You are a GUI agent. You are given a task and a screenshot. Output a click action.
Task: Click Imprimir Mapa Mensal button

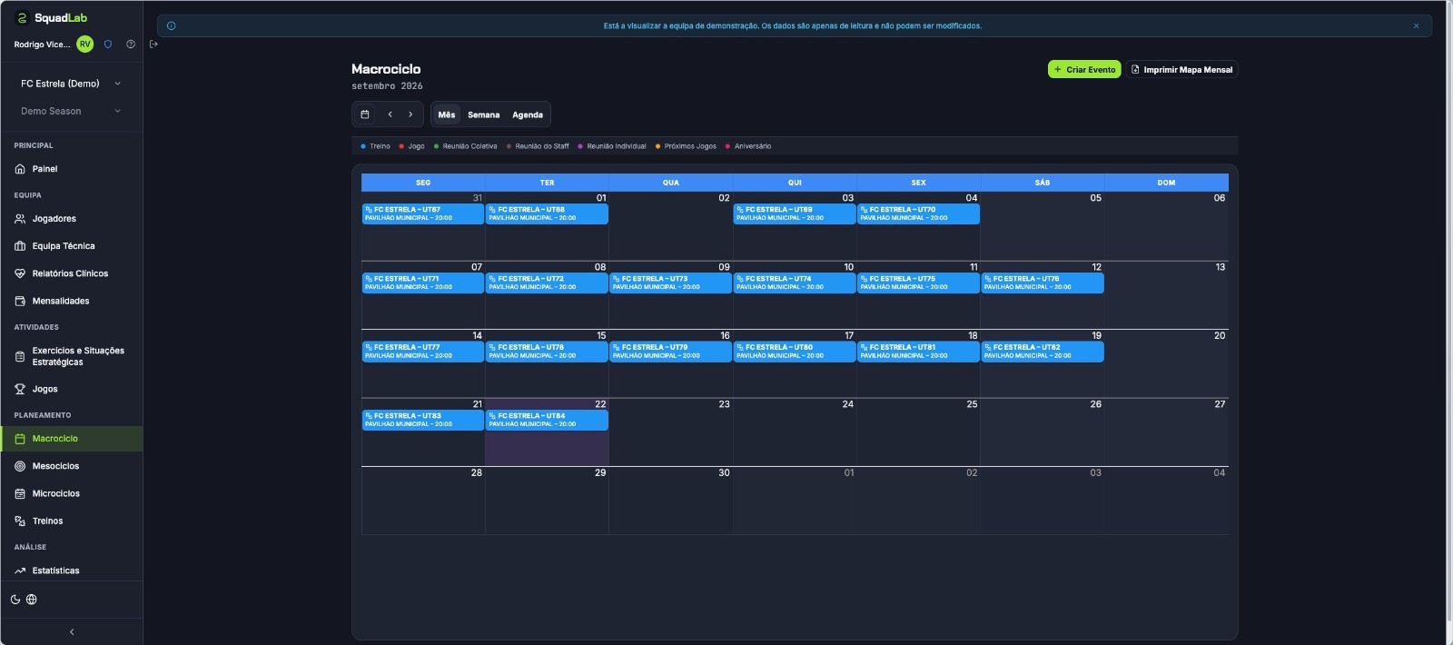point(1182,69)
